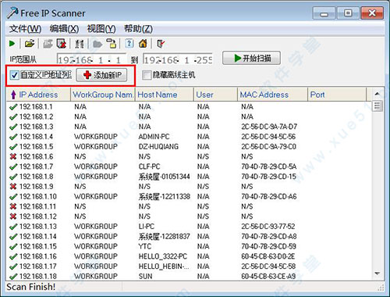The height and width of the screenshot is (297, 390).
Task: Click the green check icon for 192.168.1.1
Action: [13, 107]
